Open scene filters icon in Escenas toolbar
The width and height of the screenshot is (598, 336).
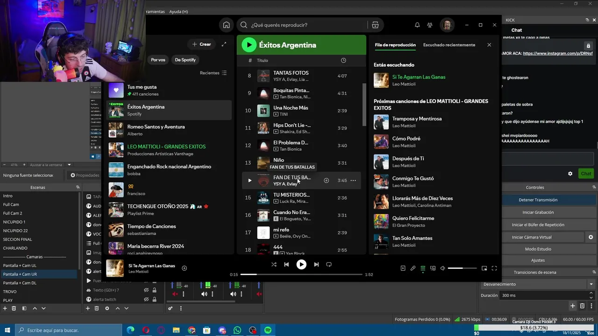click(x=24, y=308)
